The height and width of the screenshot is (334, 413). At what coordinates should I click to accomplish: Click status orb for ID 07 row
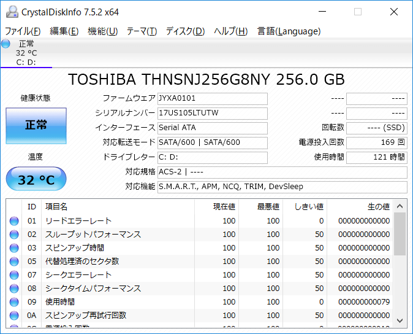click(x=14, y=275)
